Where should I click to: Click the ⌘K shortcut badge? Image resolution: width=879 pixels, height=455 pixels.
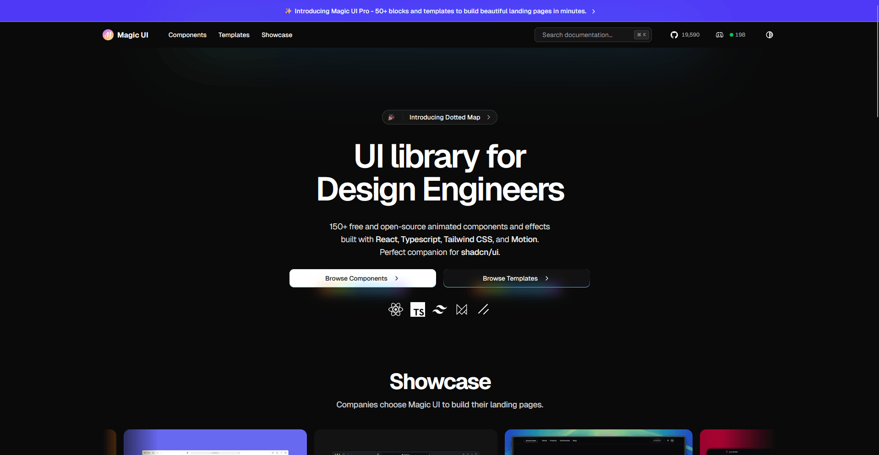tap(641, 35)
